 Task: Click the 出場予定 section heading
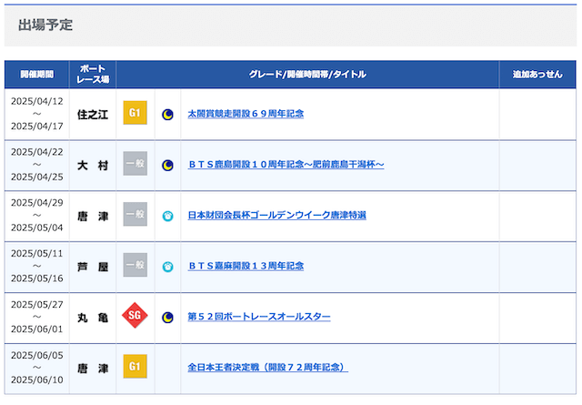click(x=45, y=25)
